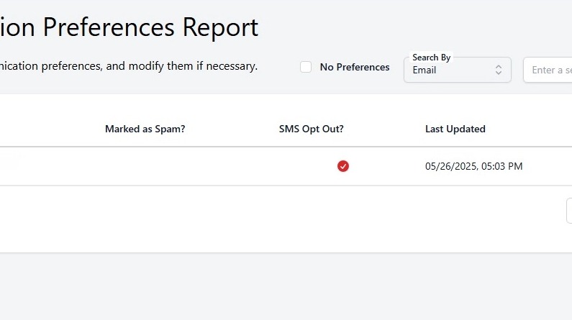Click the empty footer area below the table row

coord(288,219)
